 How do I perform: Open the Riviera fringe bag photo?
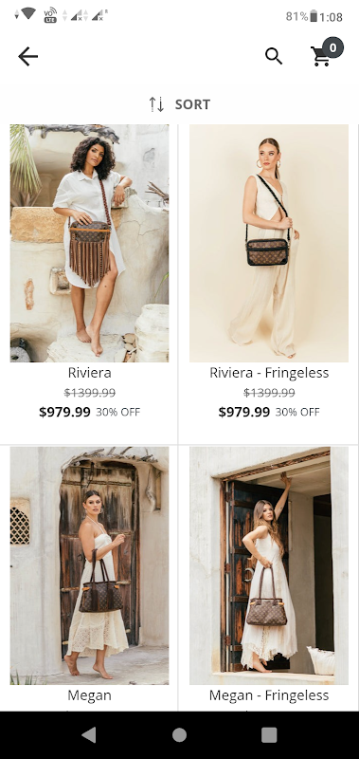tap(89, 243)
